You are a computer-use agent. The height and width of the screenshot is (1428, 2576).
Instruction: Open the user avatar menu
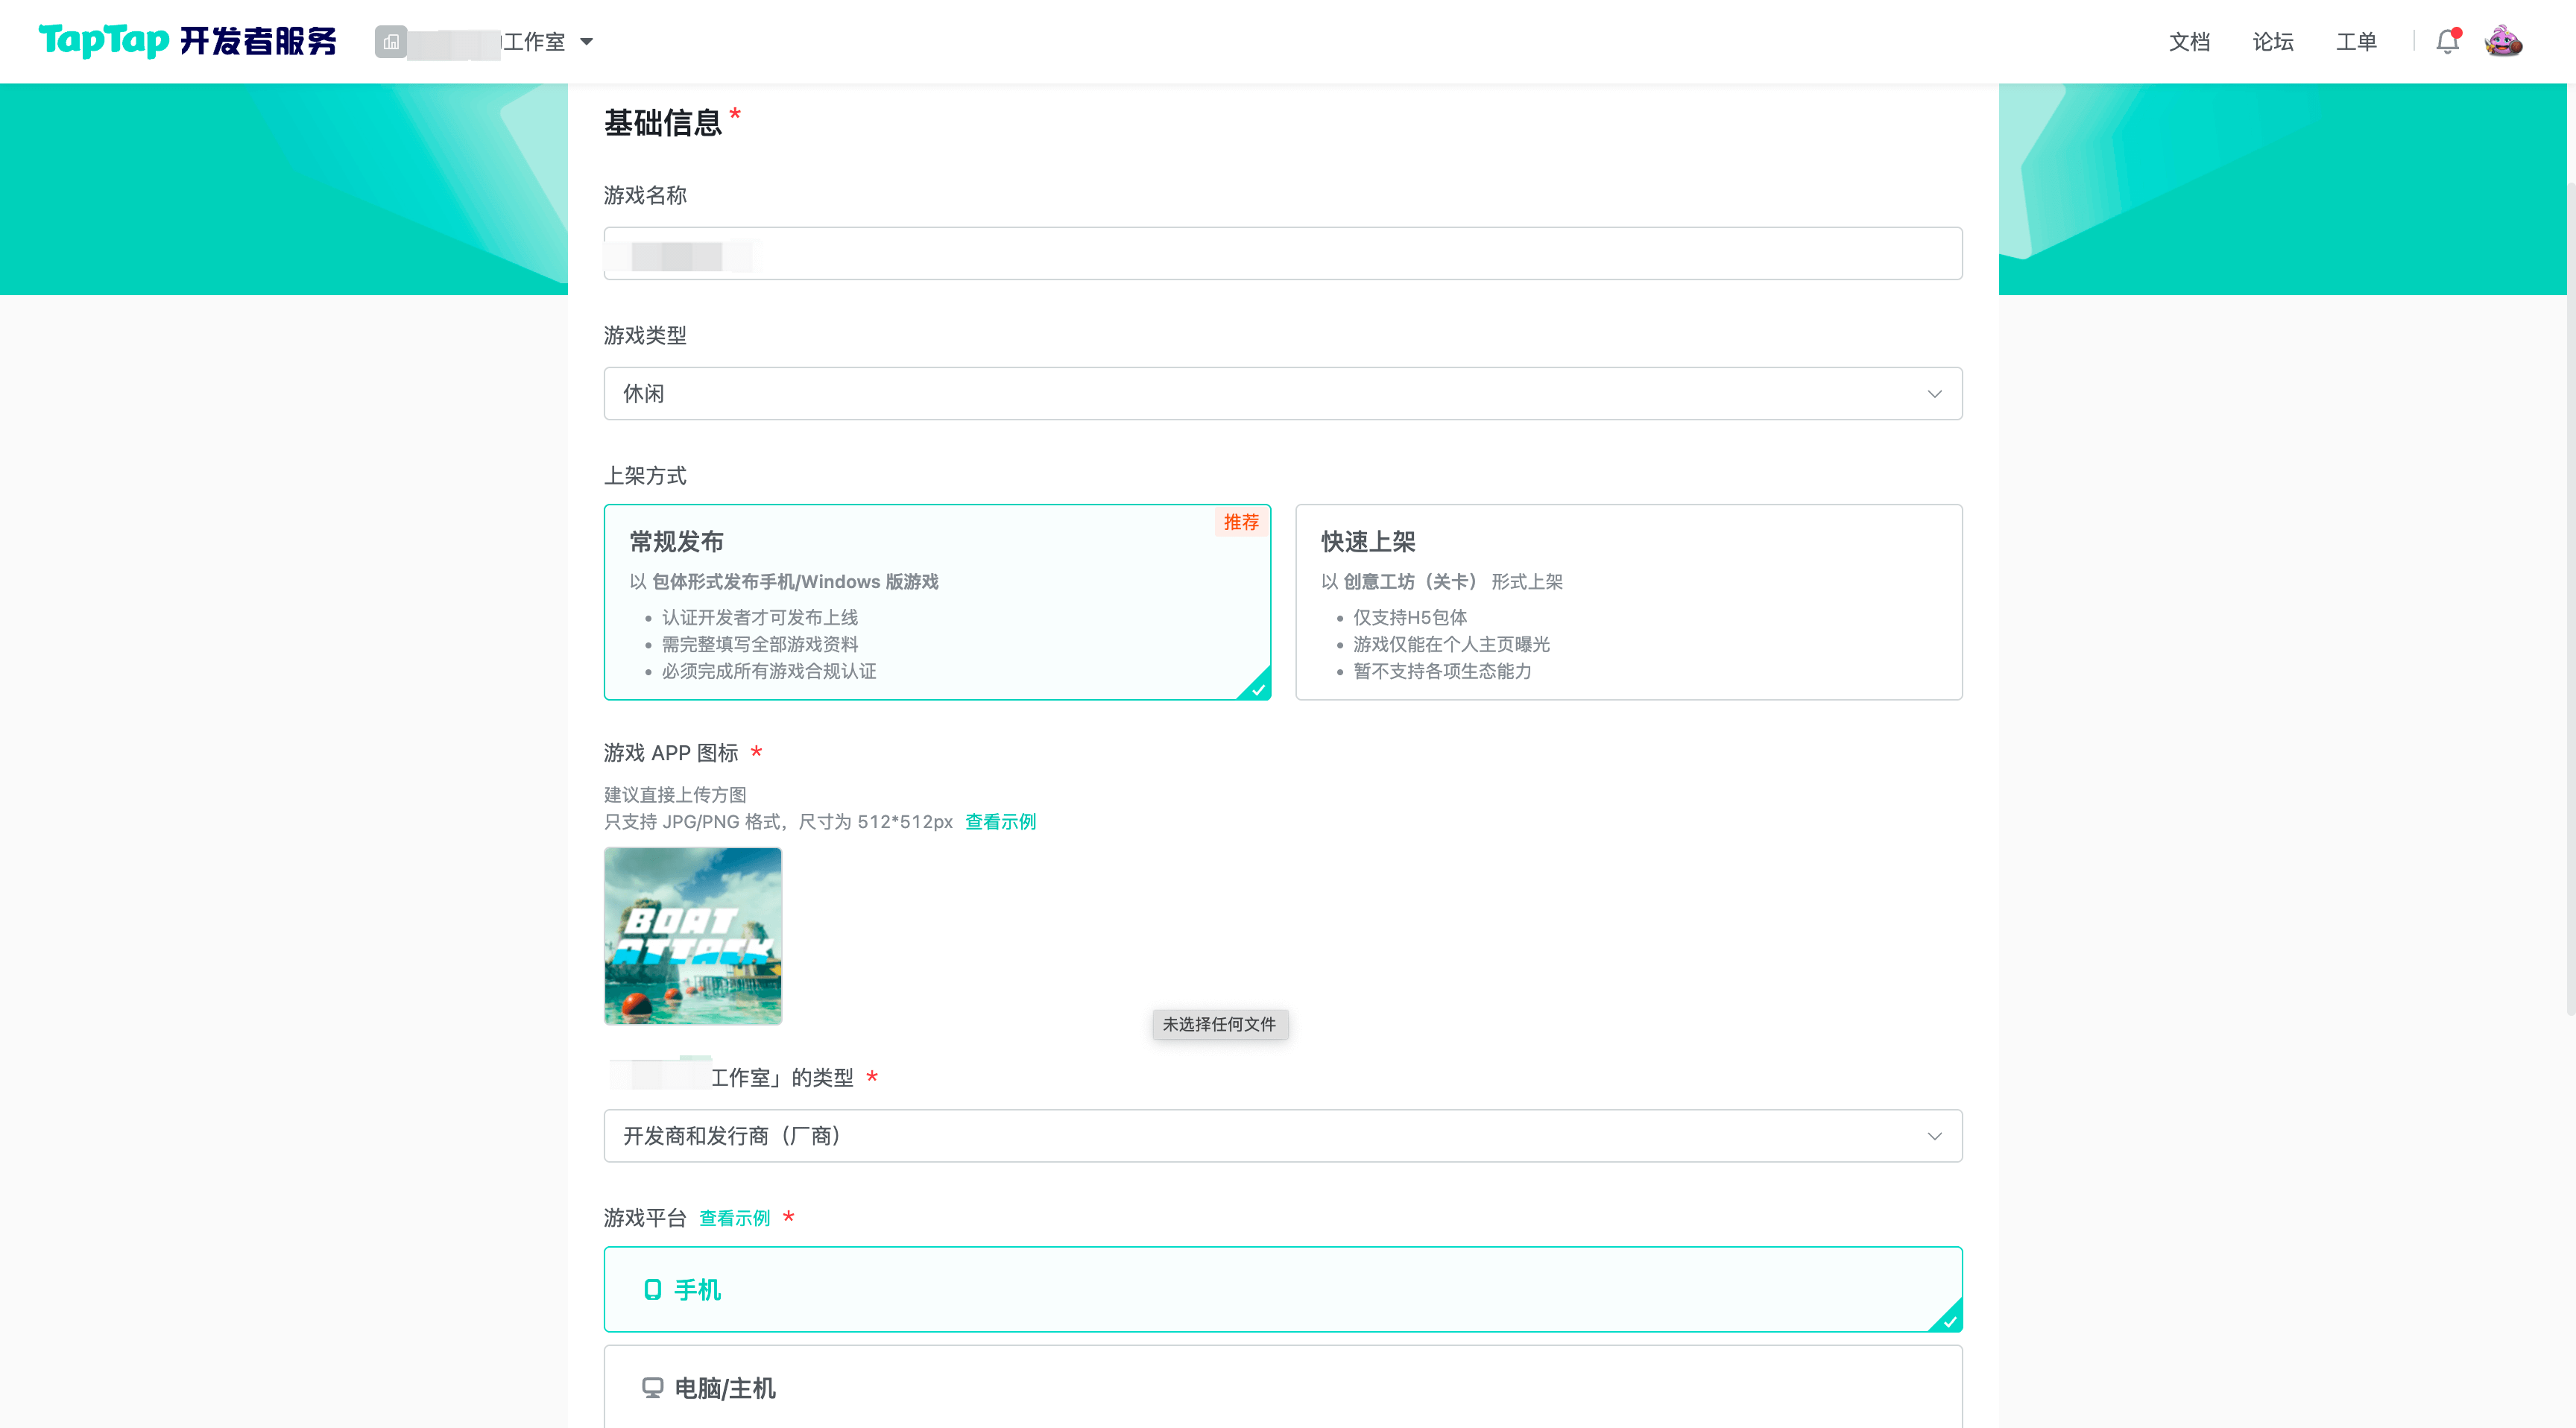click(x=2503, y=42)
